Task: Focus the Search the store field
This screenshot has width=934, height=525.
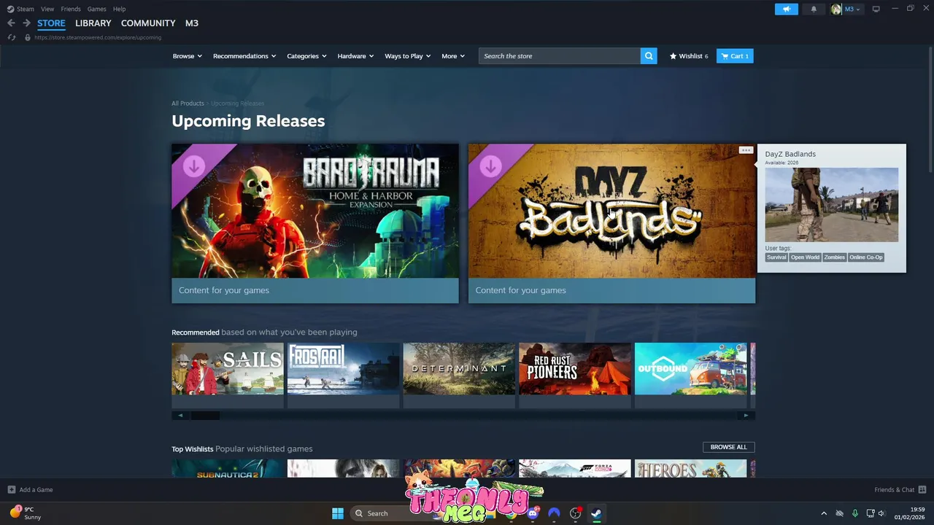Action: 560,56
